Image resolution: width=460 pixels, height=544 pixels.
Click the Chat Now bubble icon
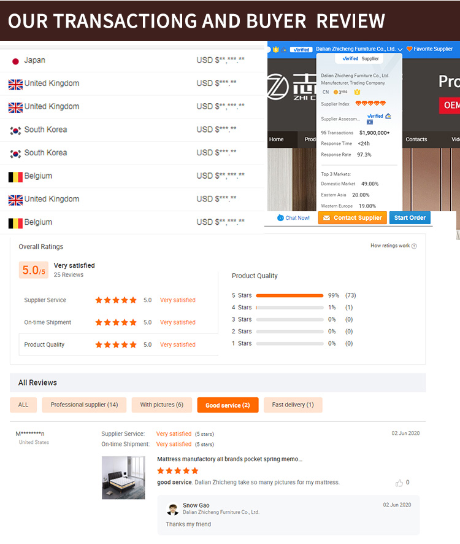(281, 218)
